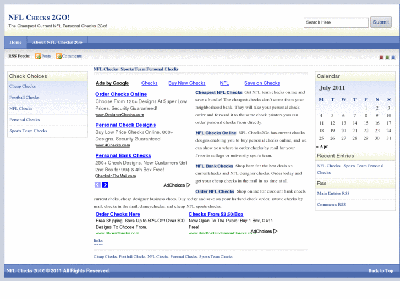
Task: Click the Posts RSS feed icon
Action: click(x=38, y=56)
